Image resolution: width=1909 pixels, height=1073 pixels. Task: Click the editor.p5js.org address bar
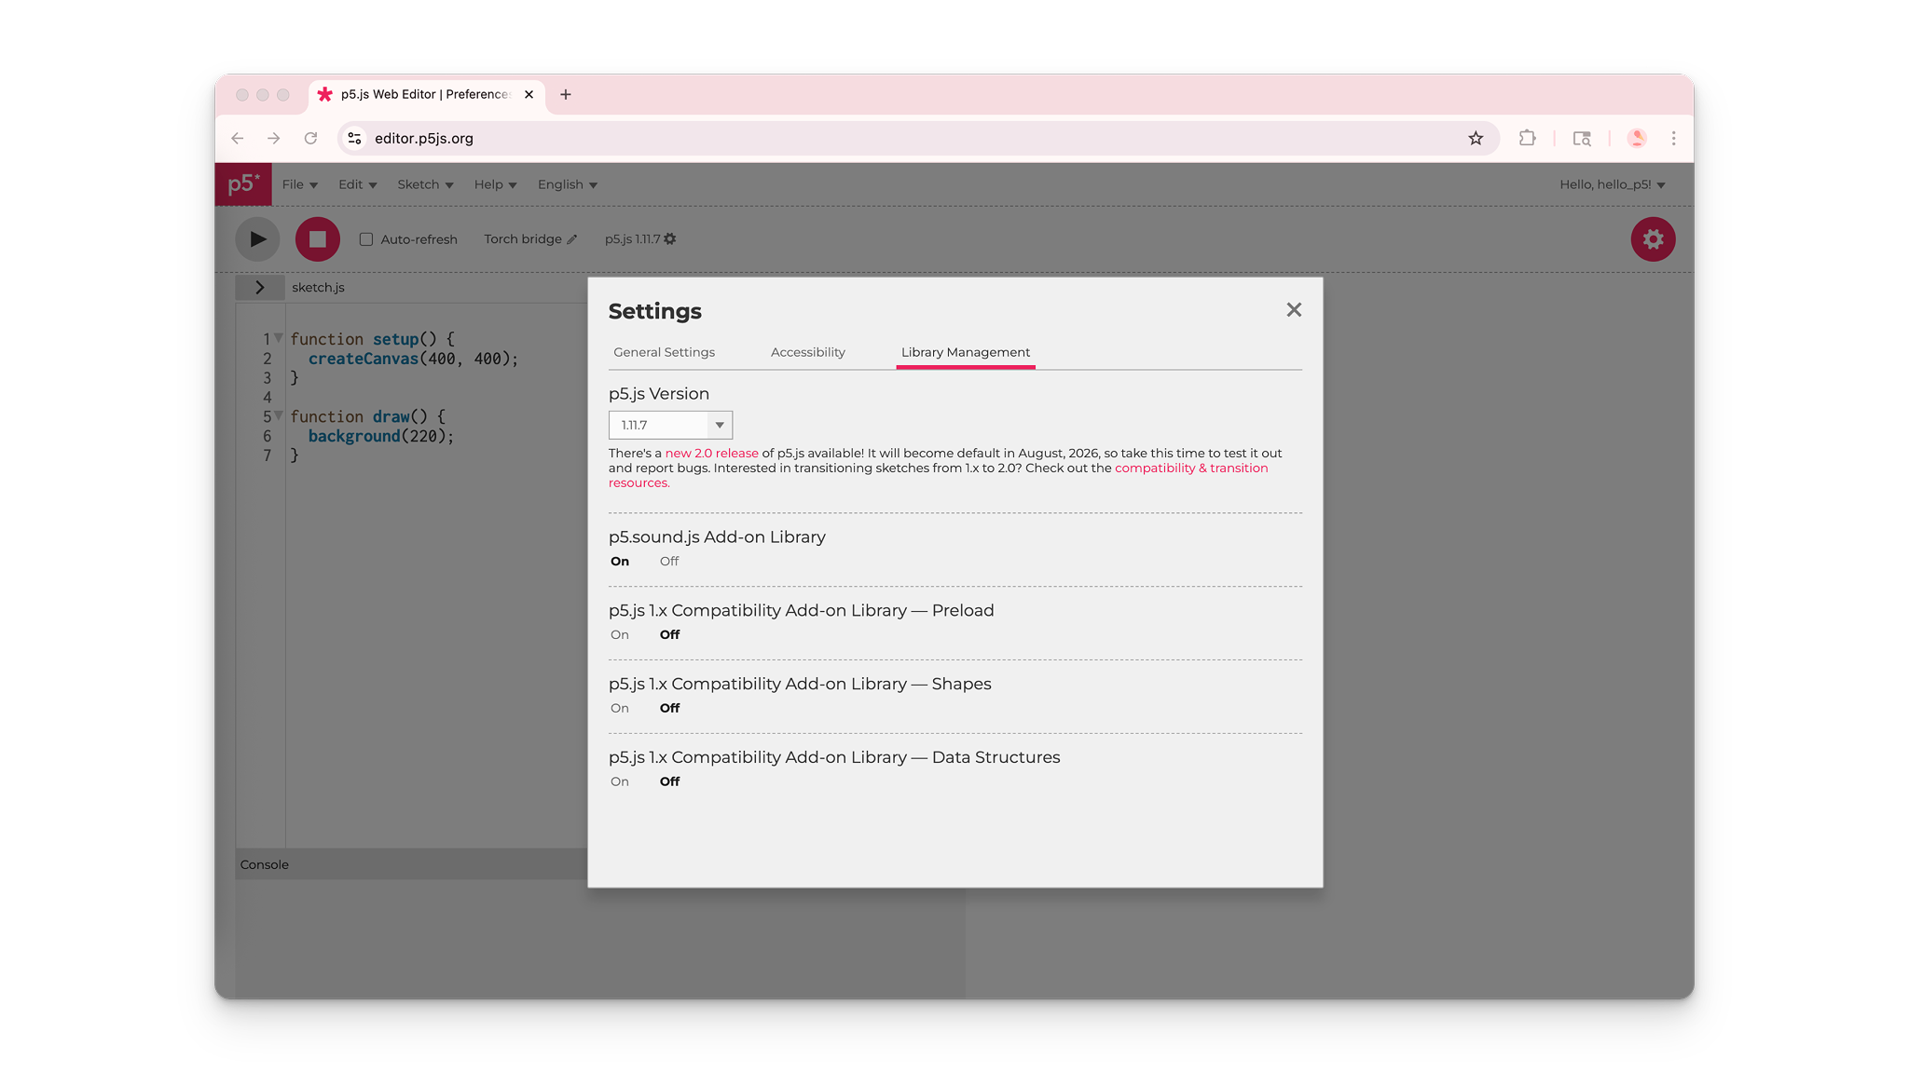point(917,138)
